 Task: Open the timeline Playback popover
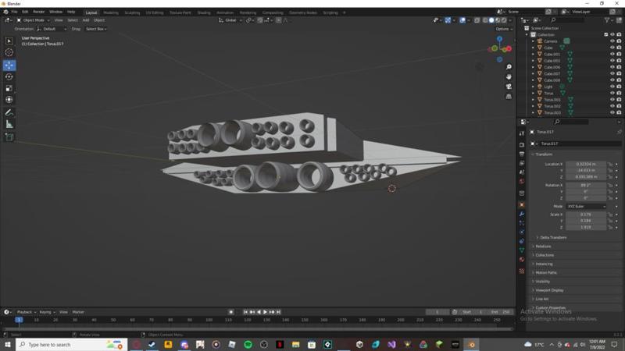[26, 313]
